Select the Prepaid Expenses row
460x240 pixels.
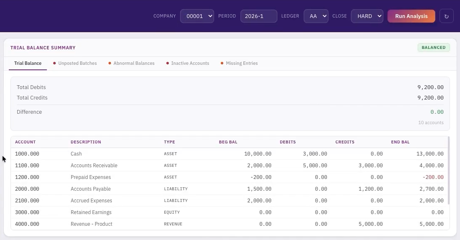pos(90,177)
